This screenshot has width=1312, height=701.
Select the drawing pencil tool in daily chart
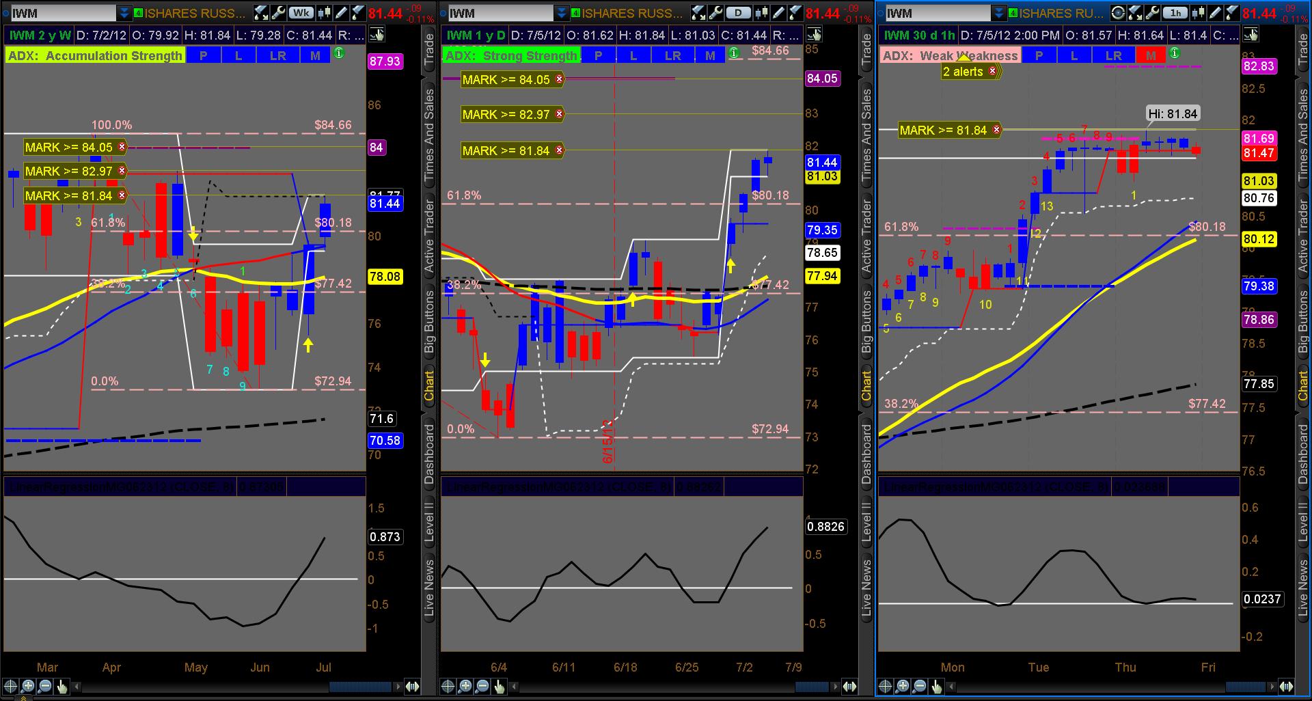tap(779, 13)
